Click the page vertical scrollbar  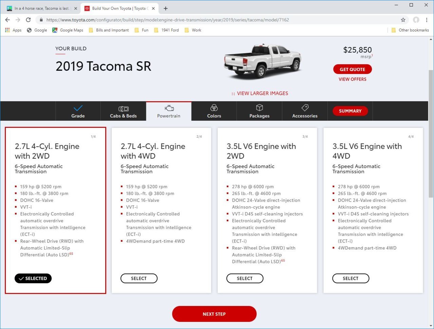[431, 134]
